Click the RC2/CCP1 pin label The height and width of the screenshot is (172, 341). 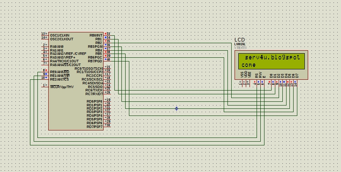pyautogui.click(x=94, y=76)
